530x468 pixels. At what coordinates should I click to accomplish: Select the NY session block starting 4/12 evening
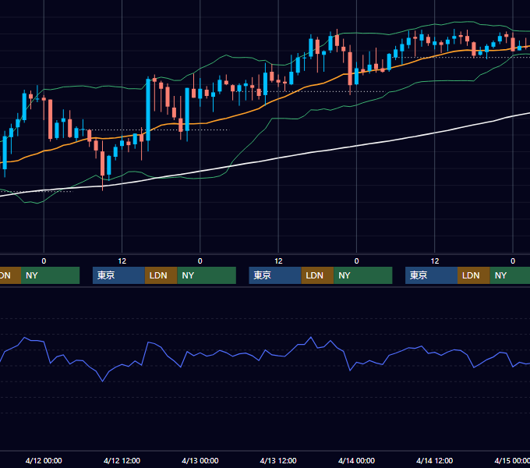[x=207, y=275]
